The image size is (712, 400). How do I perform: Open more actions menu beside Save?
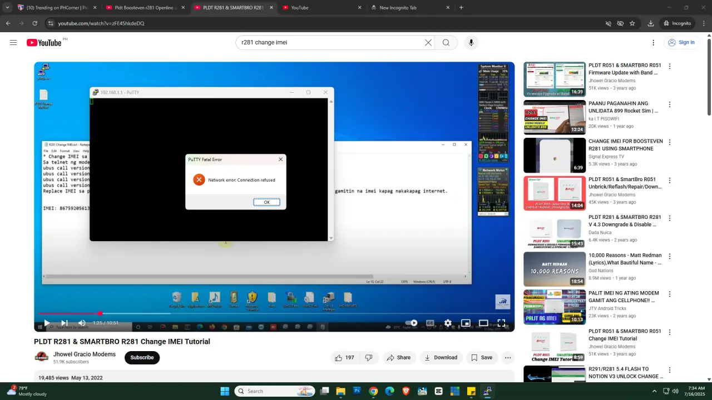click(x=508, y=358)
